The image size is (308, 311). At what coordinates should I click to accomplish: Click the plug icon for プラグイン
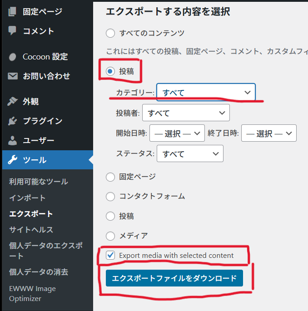(13, 121)
